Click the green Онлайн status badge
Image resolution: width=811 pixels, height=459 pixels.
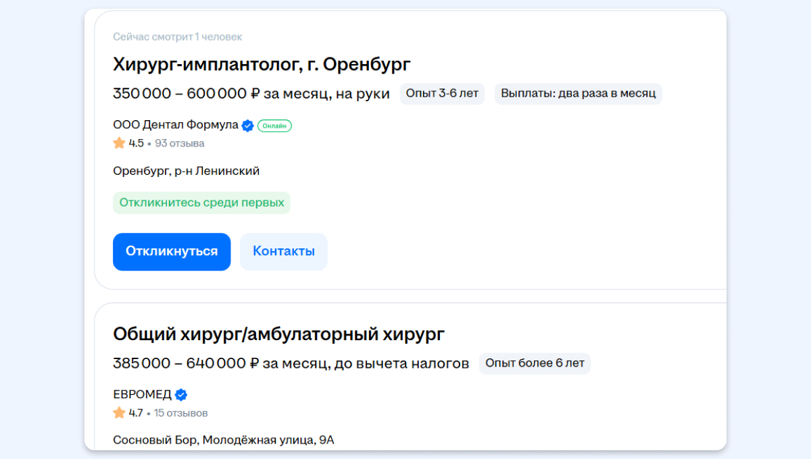click(274, 126)
